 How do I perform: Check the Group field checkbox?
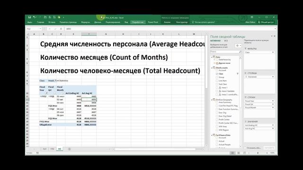[217, 77]
